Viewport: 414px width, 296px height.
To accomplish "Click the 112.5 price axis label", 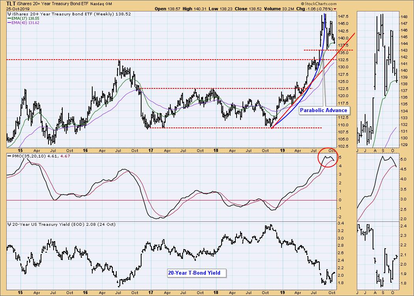I will 343,118.
